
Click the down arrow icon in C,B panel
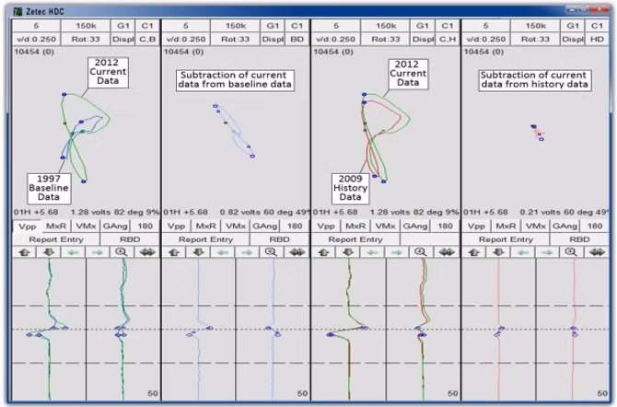(49, 252)
